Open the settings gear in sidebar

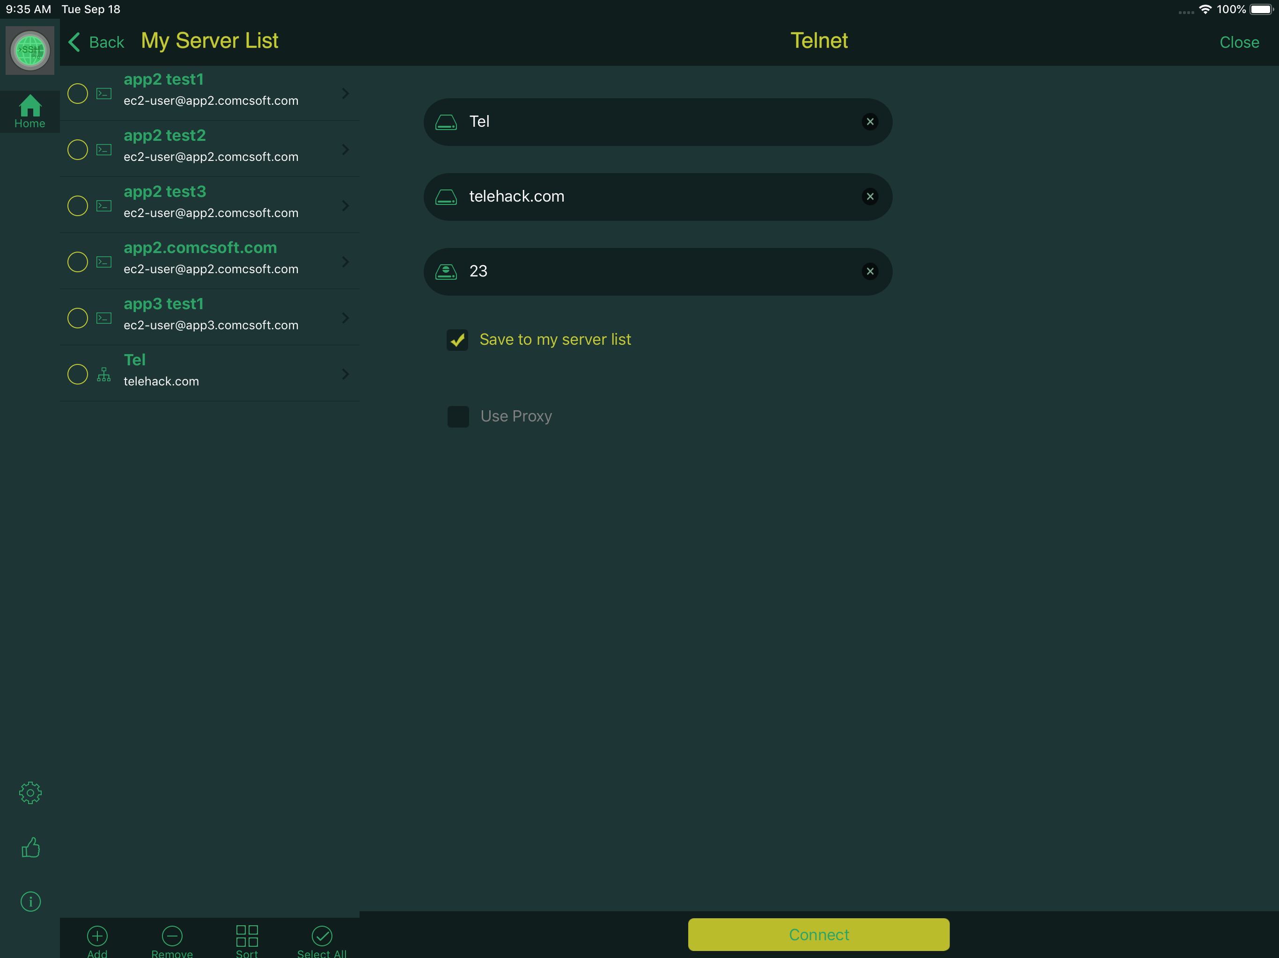(x=30, y=793)
